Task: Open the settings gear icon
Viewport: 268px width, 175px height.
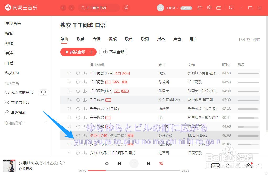Action: (x=209, y=8)
